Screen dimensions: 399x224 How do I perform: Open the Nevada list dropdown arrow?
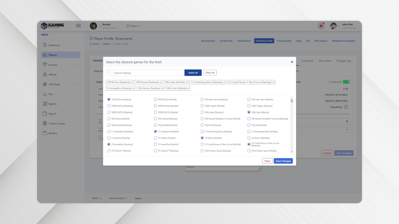tap(260, 169)
